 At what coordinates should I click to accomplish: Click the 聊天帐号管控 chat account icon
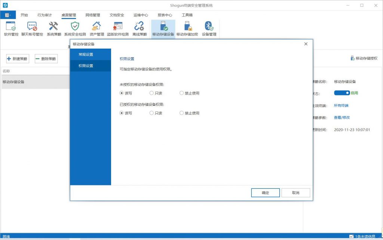pyautogui.click(x=31, y=27)
